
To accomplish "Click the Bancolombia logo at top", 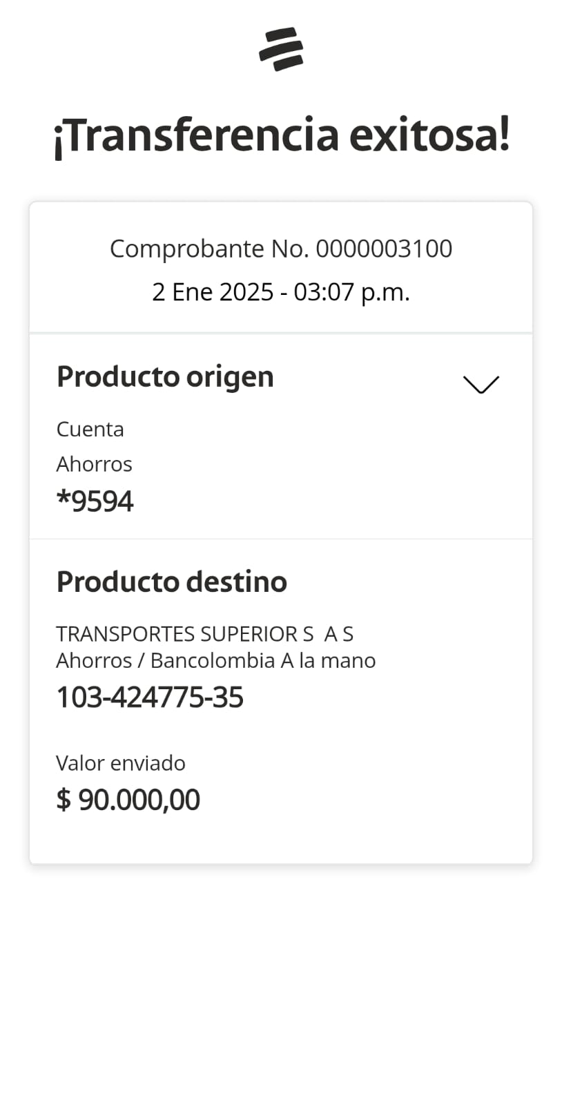I will [281, 49].
